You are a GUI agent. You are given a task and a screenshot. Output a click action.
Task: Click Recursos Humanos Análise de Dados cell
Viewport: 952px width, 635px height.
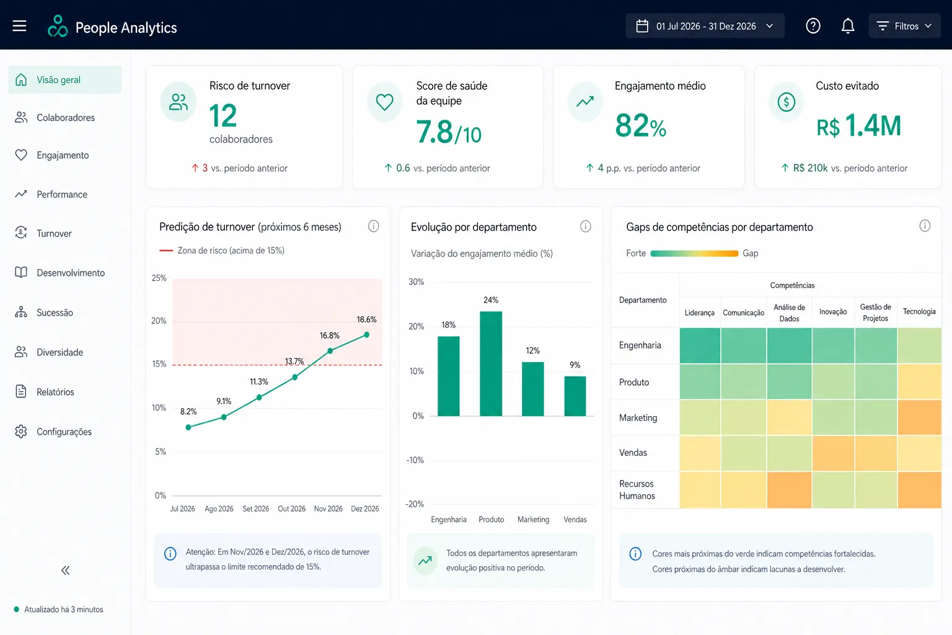pos(789,490)
